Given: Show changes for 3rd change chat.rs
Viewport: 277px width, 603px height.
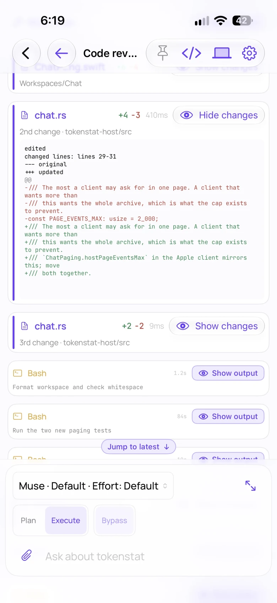Looking at the screenshot, I should pyautogui.click(x=217, y=326).
